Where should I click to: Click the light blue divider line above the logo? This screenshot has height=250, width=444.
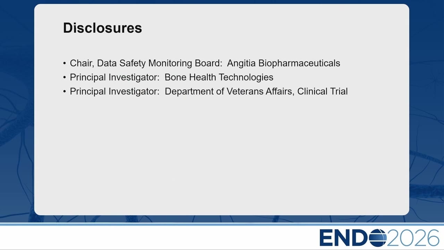(x=222, y=225)
